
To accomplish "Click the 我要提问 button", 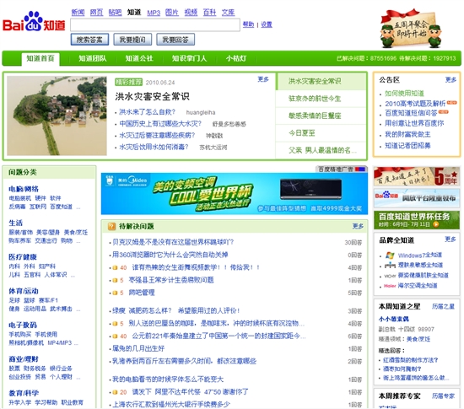I will (x=132, y=40).
